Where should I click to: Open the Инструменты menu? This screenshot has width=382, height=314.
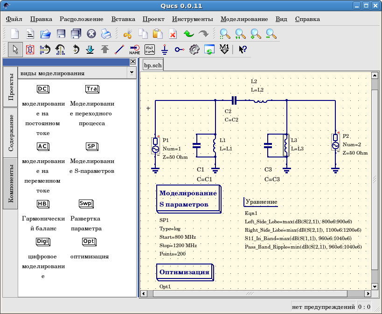(192, 19)
